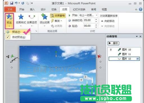Click the Undo arrow icon

[x=16, y=3]
